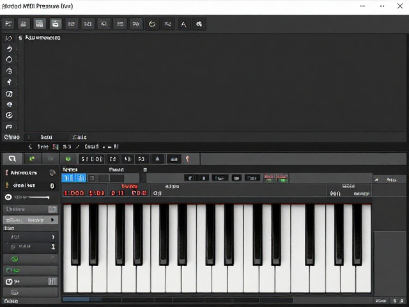
Task: Tick the small square checkbox beside blue buttons
Action: (x=91, y=178)
